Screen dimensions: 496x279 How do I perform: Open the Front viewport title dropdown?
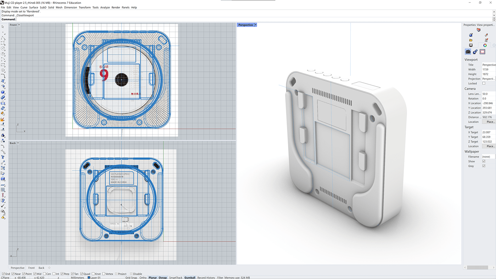coord(18,24)
